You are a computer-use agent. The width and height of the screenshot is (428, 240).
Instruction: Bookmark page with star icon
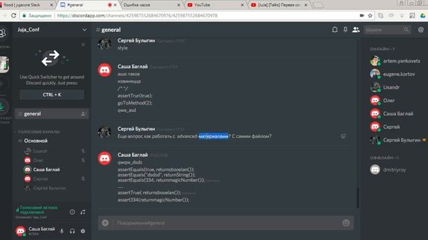(x=370, y=15)
